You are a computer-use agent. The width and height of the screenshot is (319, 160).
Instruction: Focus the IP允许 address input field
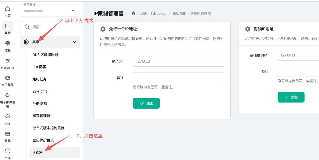pos(178,61)
